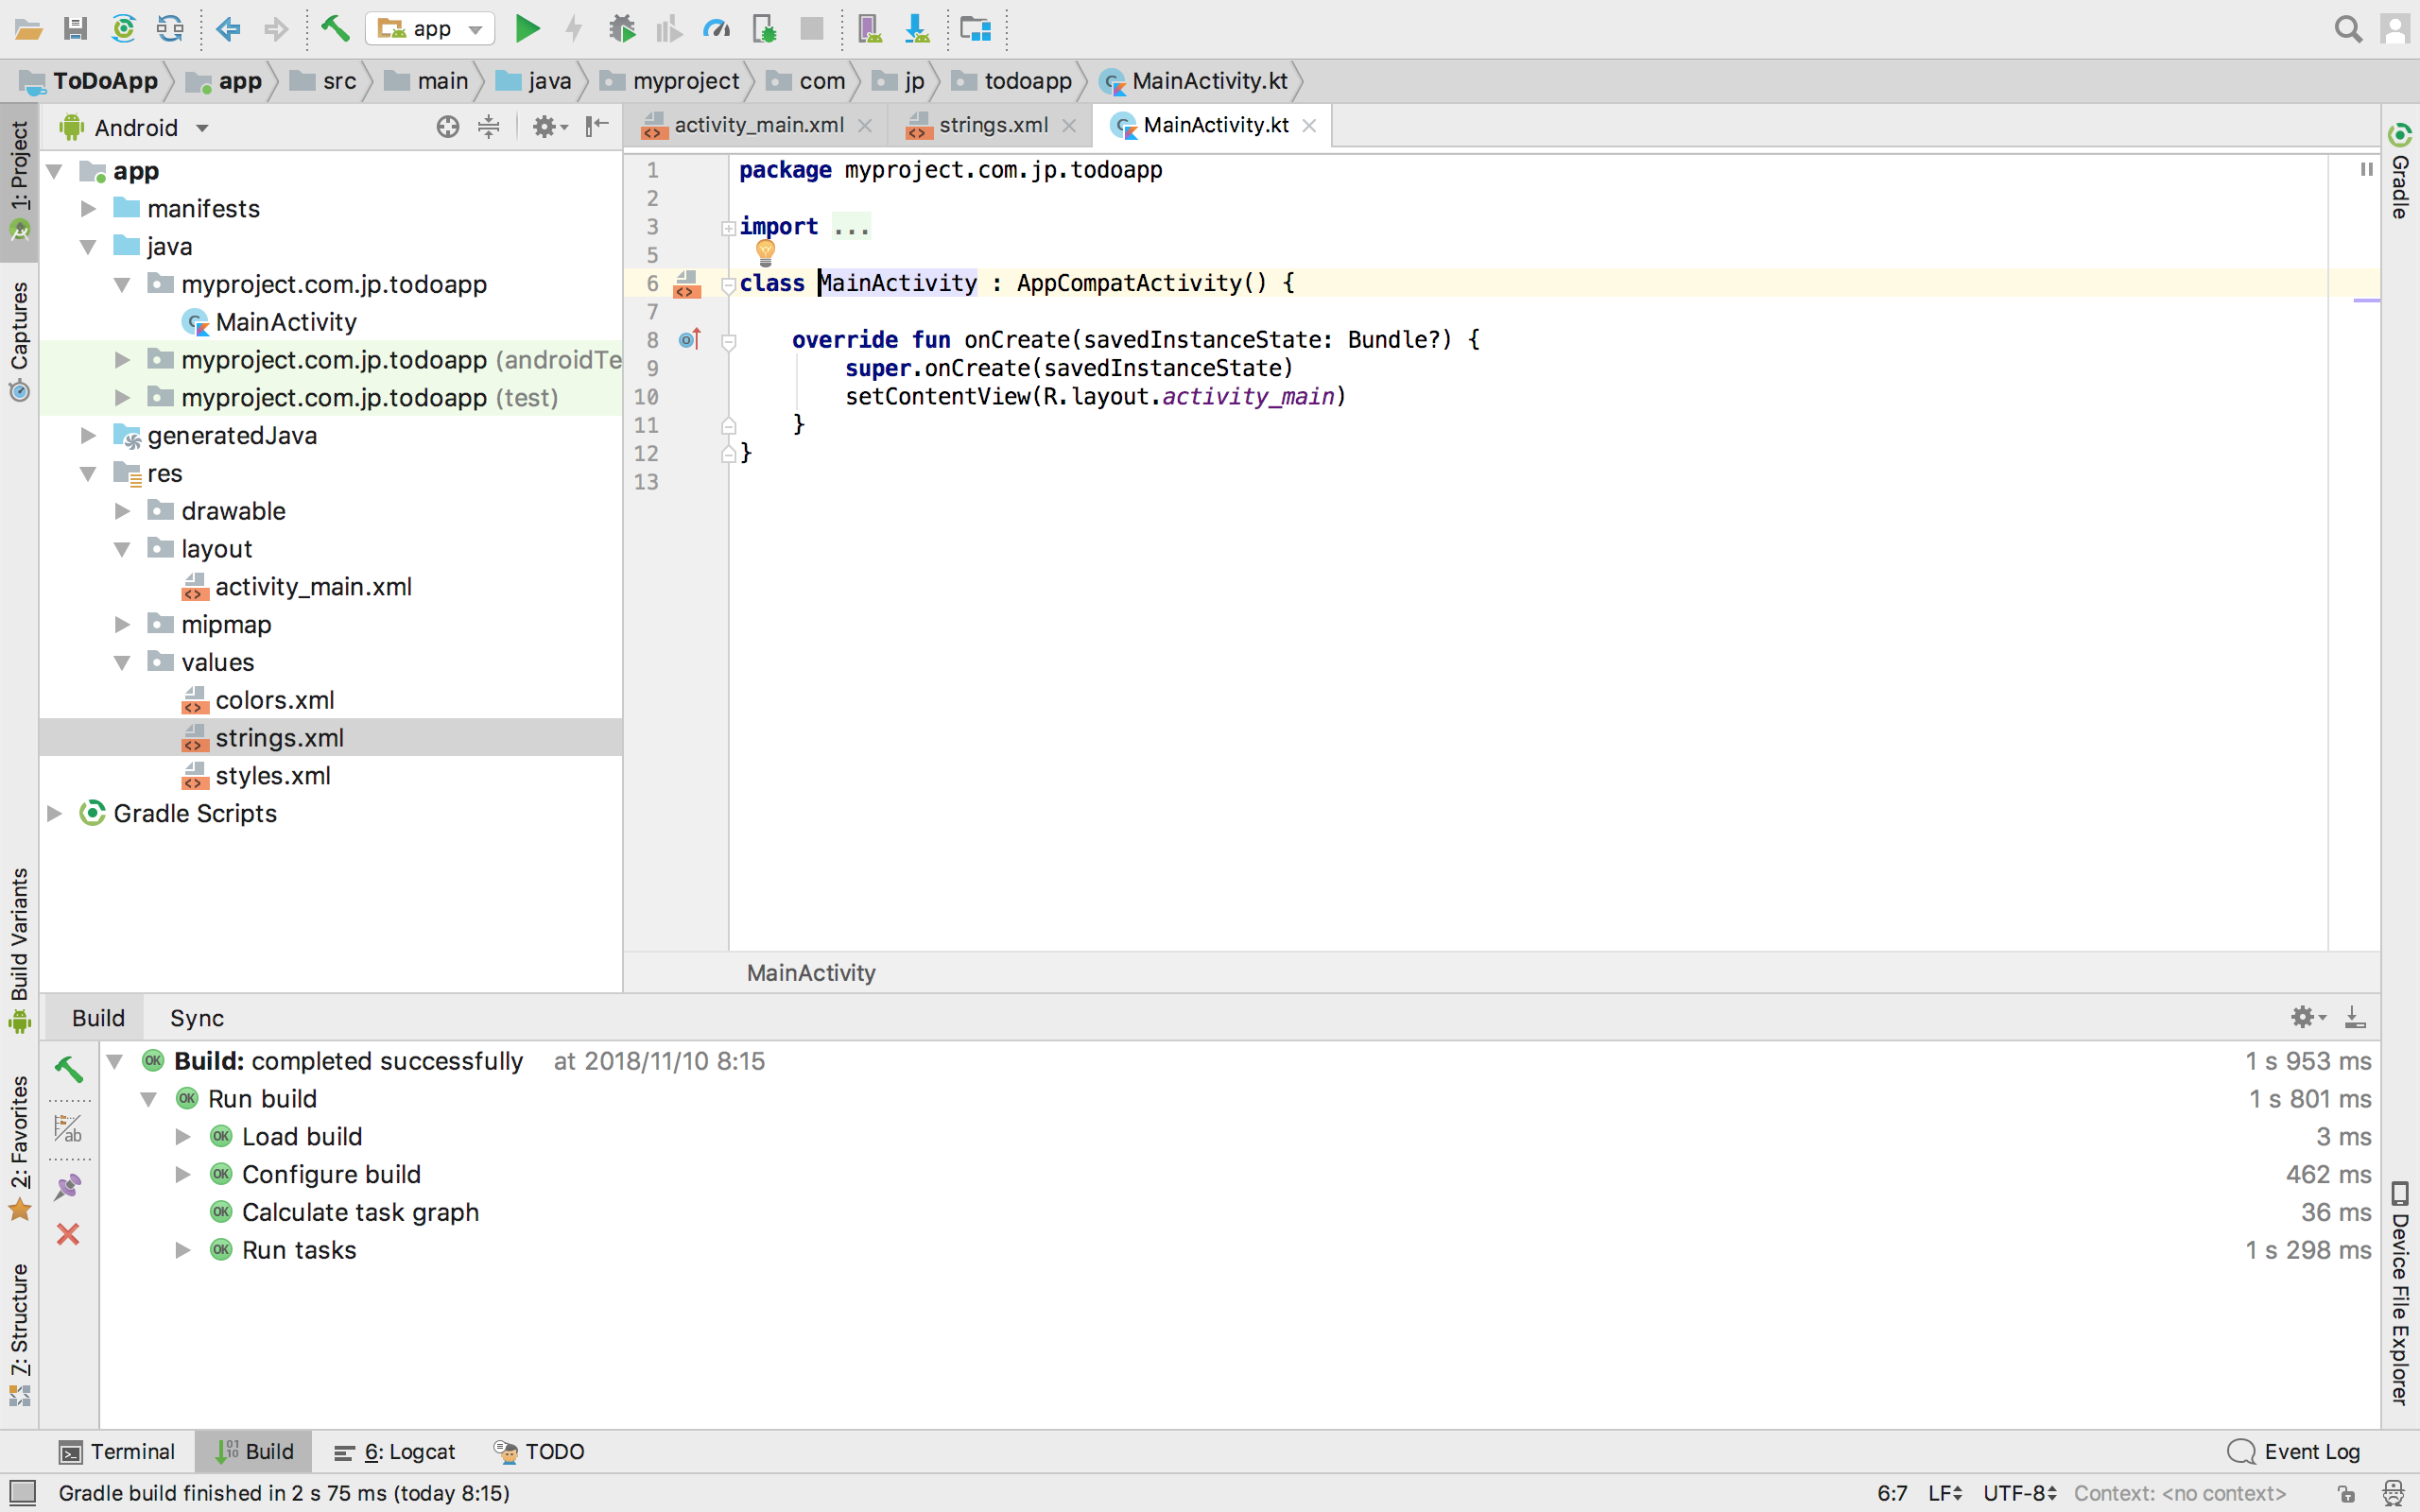Open AVD Manager icon
The height and width of the screenshot is (1512, 2420).
(x=869, y=29)
